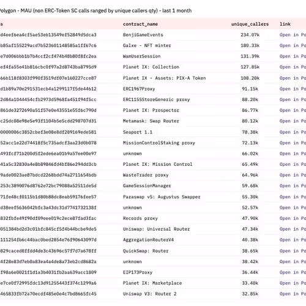Click the 91.15k unique callers value

pyautogui.click(x=250, y=89)
